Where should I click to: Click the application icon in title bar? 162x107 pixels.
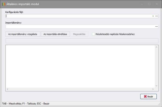pyautogui.click(x=4, y=4)
